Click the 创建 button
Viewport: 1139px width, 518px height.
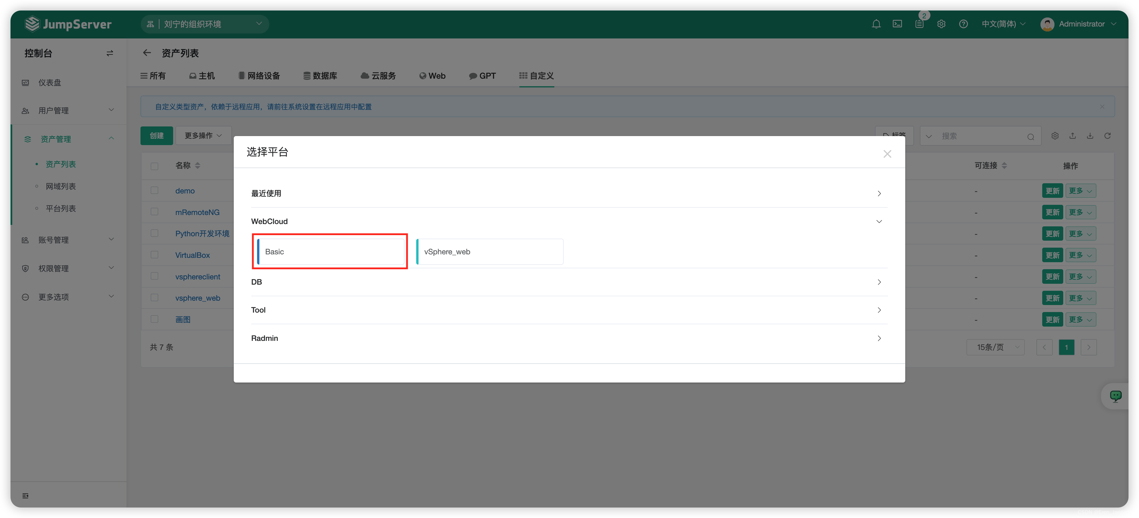pos(157,136)
